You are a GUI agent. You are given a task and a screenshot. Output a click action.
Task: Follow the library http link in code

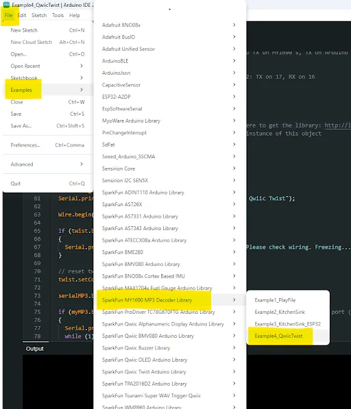point(338,125)
